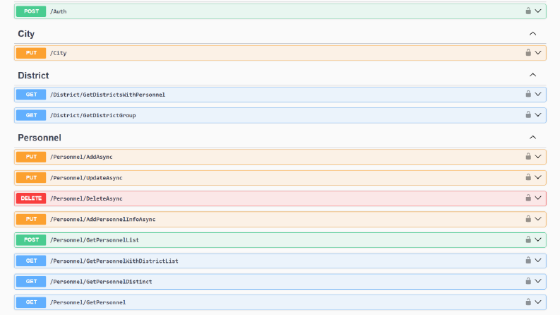Open /Personnel/GetPersonnelList path text

coord(95,240)
